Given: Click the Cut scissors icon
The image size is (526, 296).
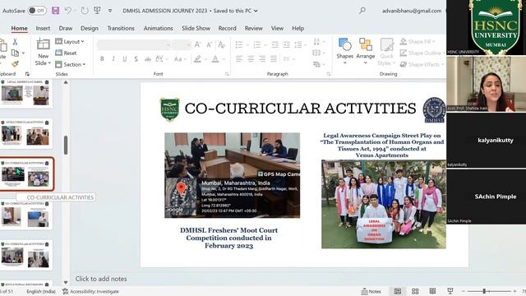Looking at the screenshot, I should click(15, 42).
